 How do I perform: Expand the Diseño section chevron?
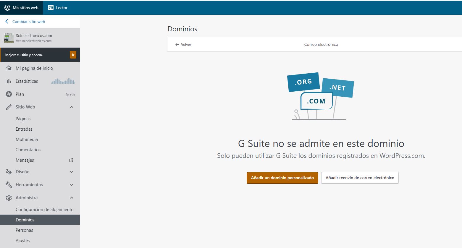(72, 172)
